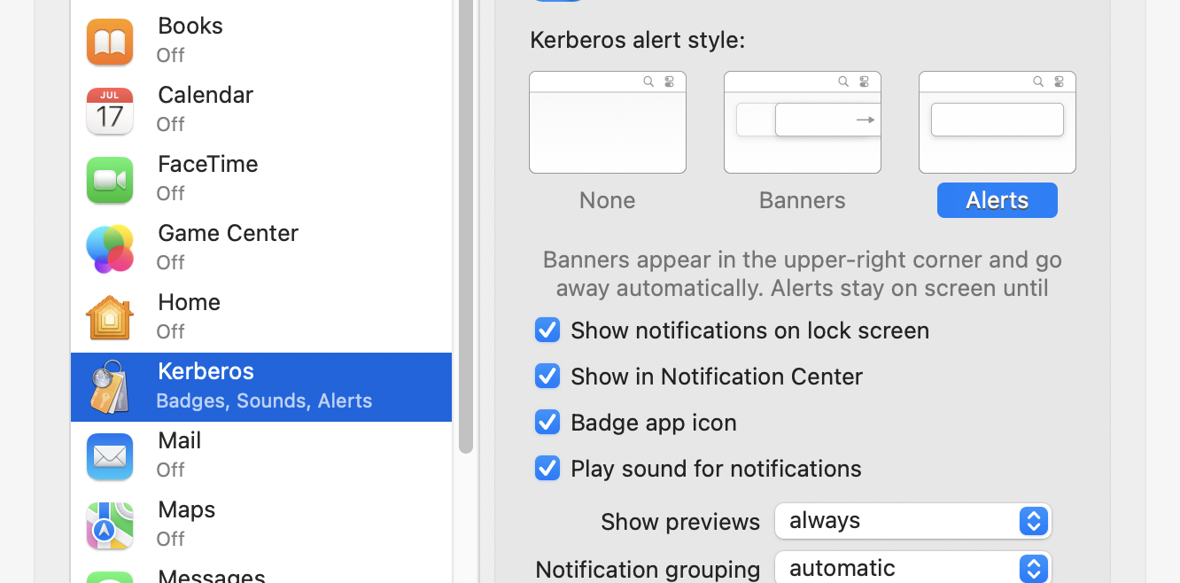
Task: Click the 'Kerberos alert style:' heading
Action: tap(638, 41)
